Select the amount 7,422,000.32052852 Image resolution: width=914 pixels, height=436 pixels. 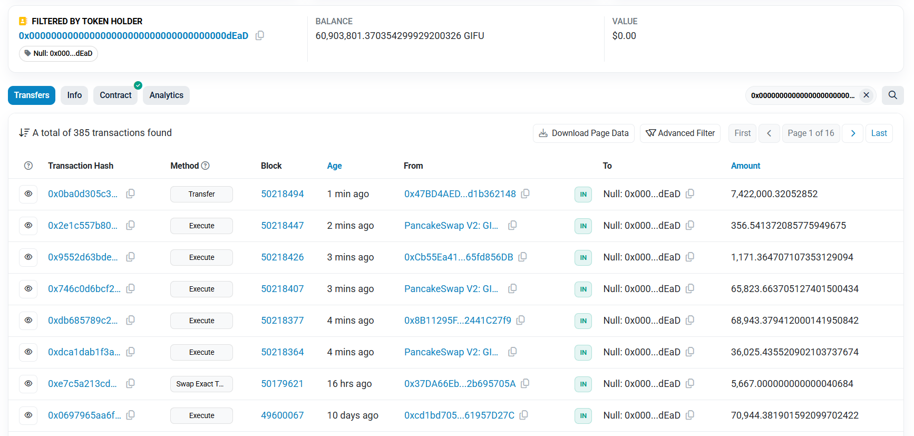774,194
